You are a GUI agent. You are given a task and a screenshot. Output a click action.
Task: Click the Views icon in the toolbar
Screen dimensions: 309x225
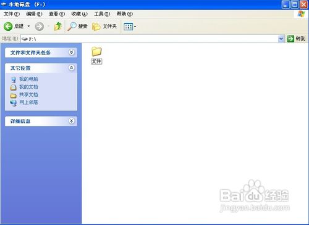(x=128, y=27)
